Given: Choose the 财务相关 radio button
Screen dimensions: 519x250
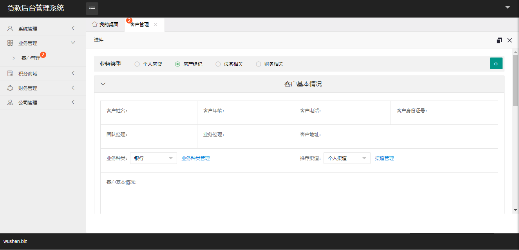Looking at the screenshot, I should [x=259, y=64].
